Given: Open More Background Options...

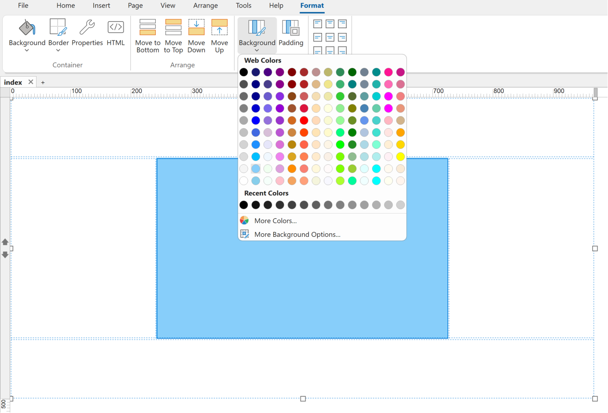Looking at the screenshot, I should point(297,235).
